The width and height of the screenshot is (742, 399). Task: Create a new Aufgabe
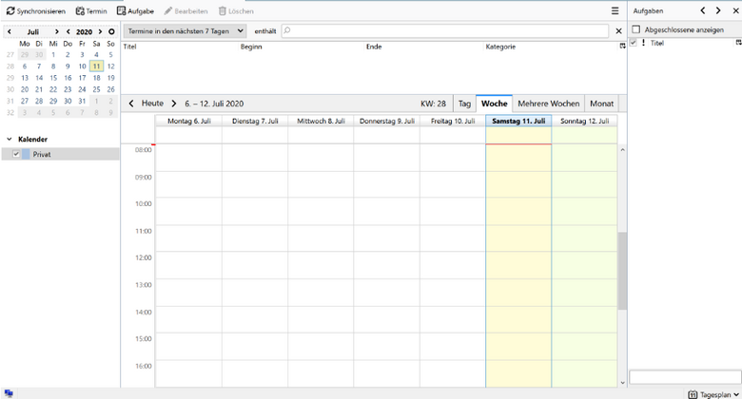[135, 10]
